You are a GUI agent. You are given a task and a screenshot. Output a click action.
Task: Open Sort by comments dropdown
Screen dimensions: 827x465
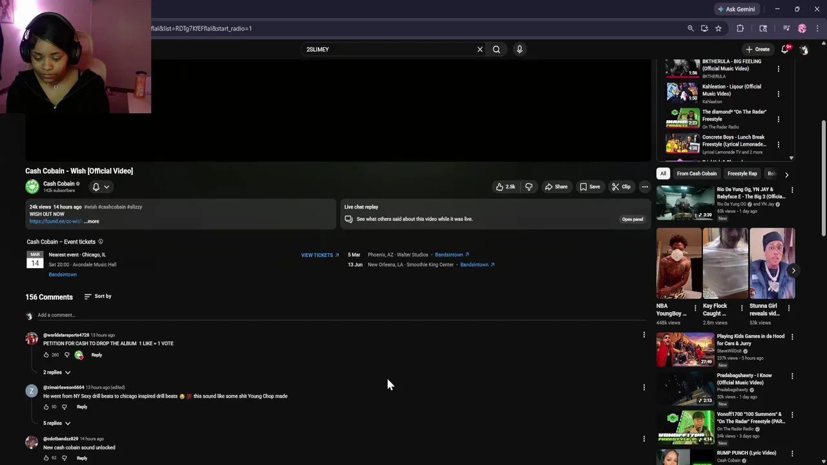[98, 296]
